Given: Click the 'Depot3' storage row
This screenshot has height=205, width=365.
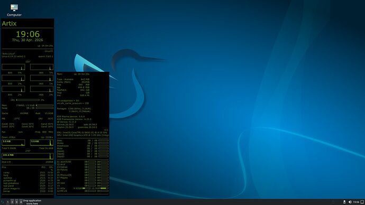Looking at the screenshot, I should pos(83,156).
